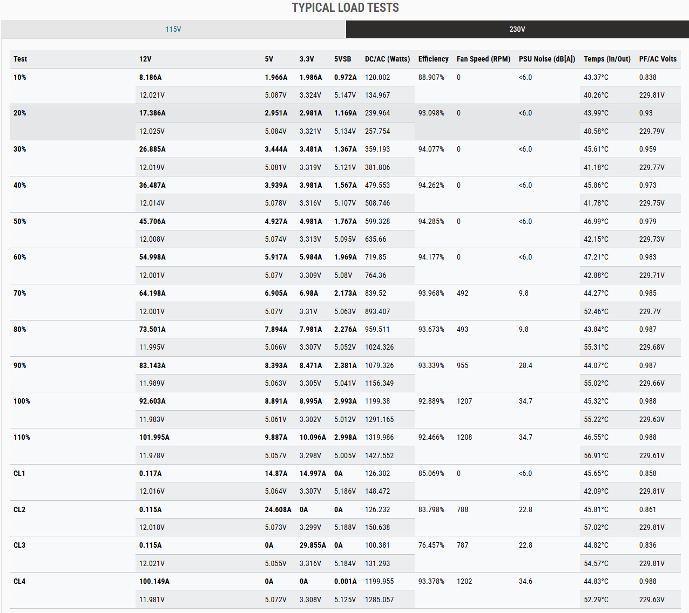Viewport: 689px width, 613px height.
Task: Select the 50% test row label
Action: pyautogui.click(x=20, y=221)
